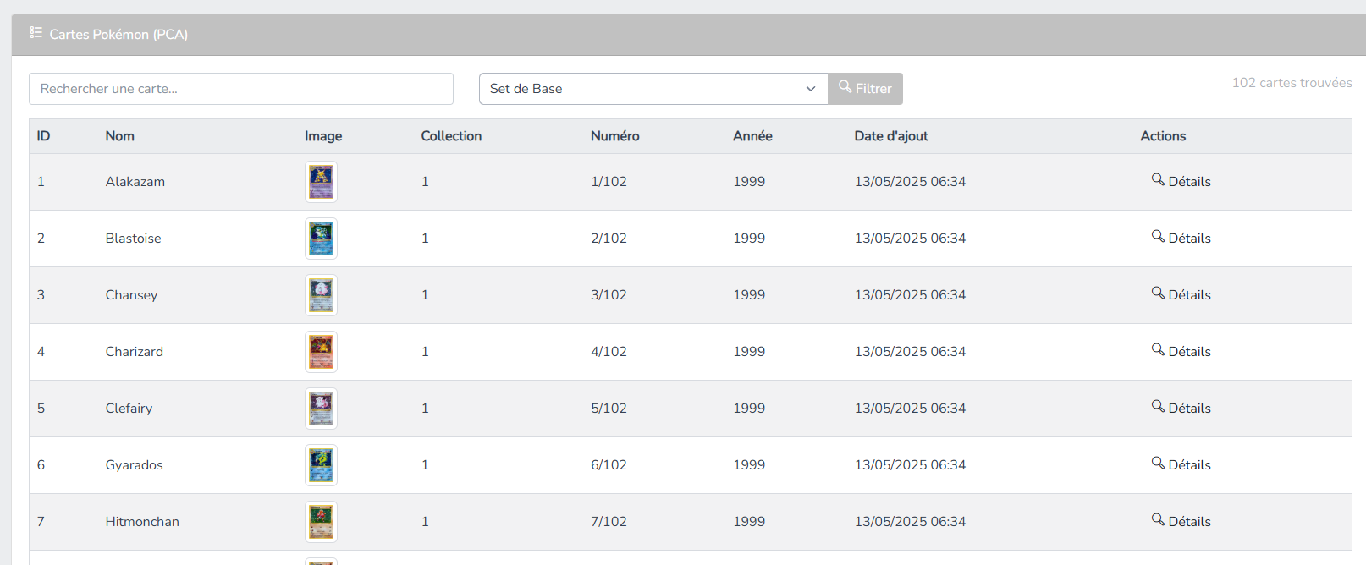
Task: Click the number 4/102
Action: [609, 352]
